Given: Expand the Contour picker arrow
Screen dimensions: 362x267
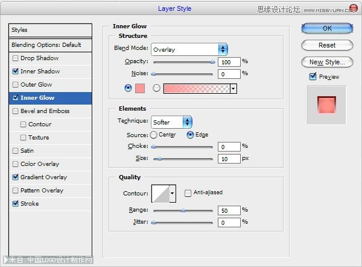Looking at the screenshot, I should (173, 193).
